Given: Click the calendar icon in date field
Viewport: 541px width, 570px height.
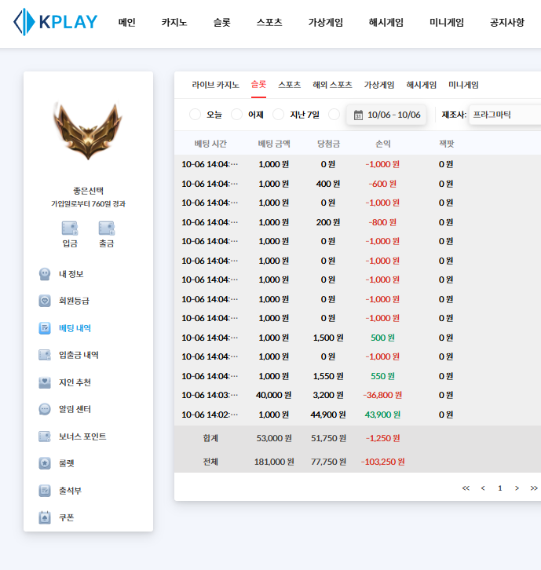Looking at the screenshot, I should 358,115.
